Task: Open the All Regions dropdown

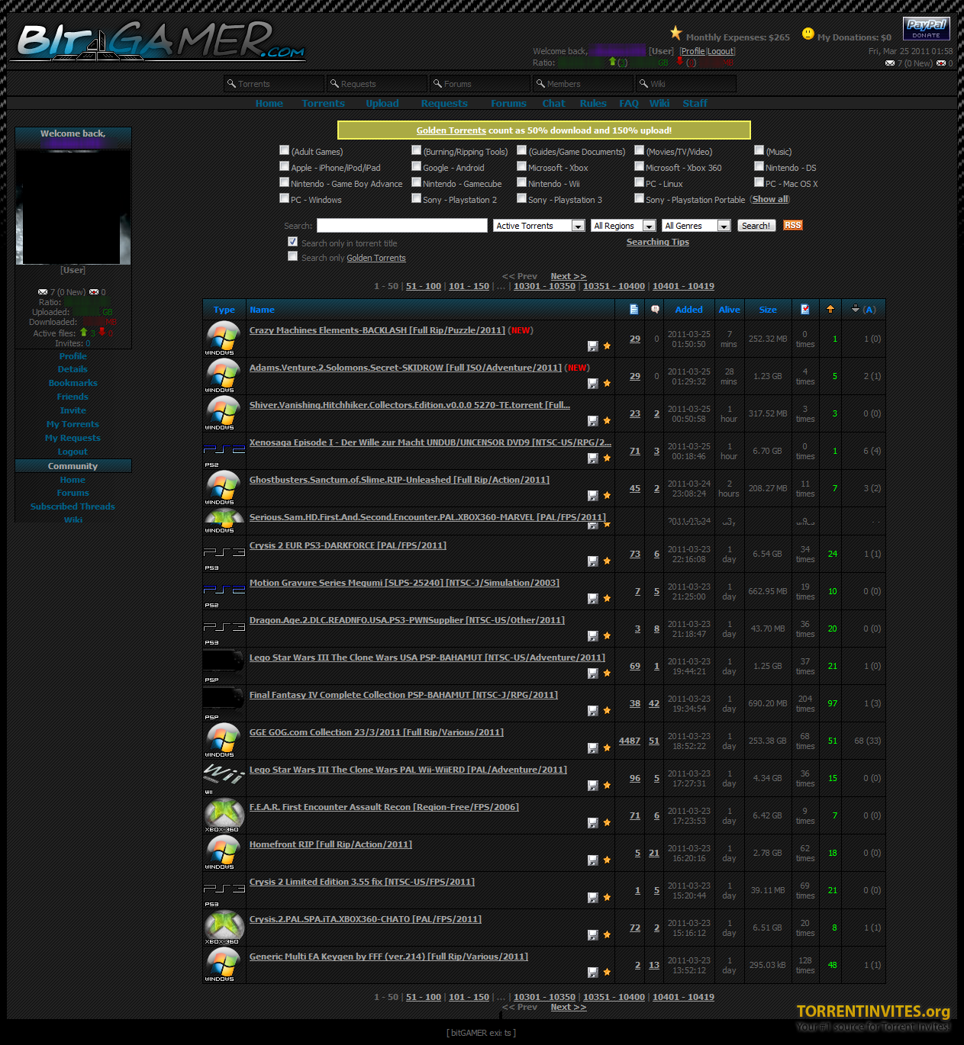Action: (x=623, y=226)
